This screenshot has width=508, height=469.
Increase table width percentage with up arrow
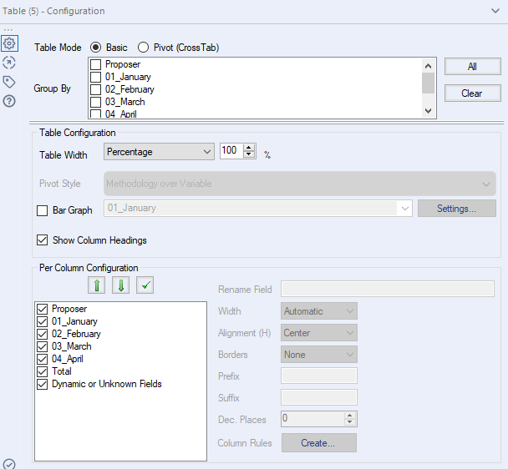pos(249,148)
